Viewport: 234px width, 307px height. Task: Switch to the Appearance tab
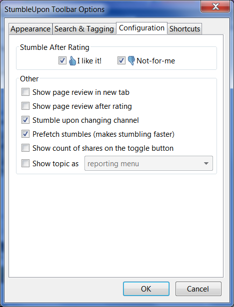[x=30, y=29]
